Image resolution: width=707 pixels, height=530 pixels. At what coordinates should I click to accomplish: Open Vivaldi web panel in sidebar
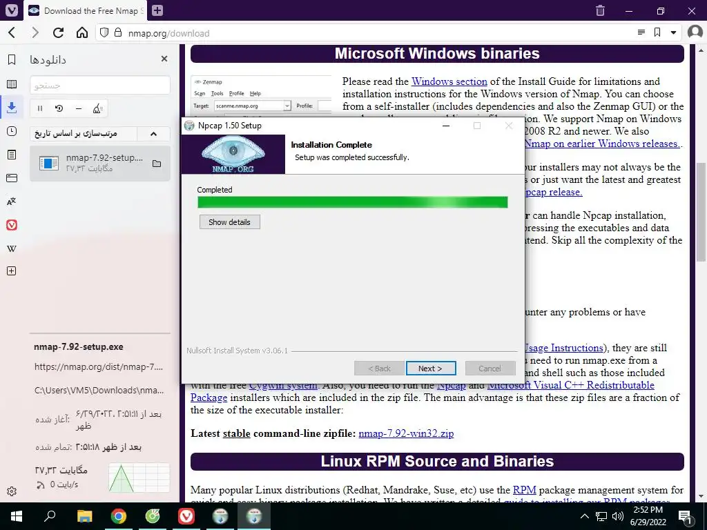12,225
